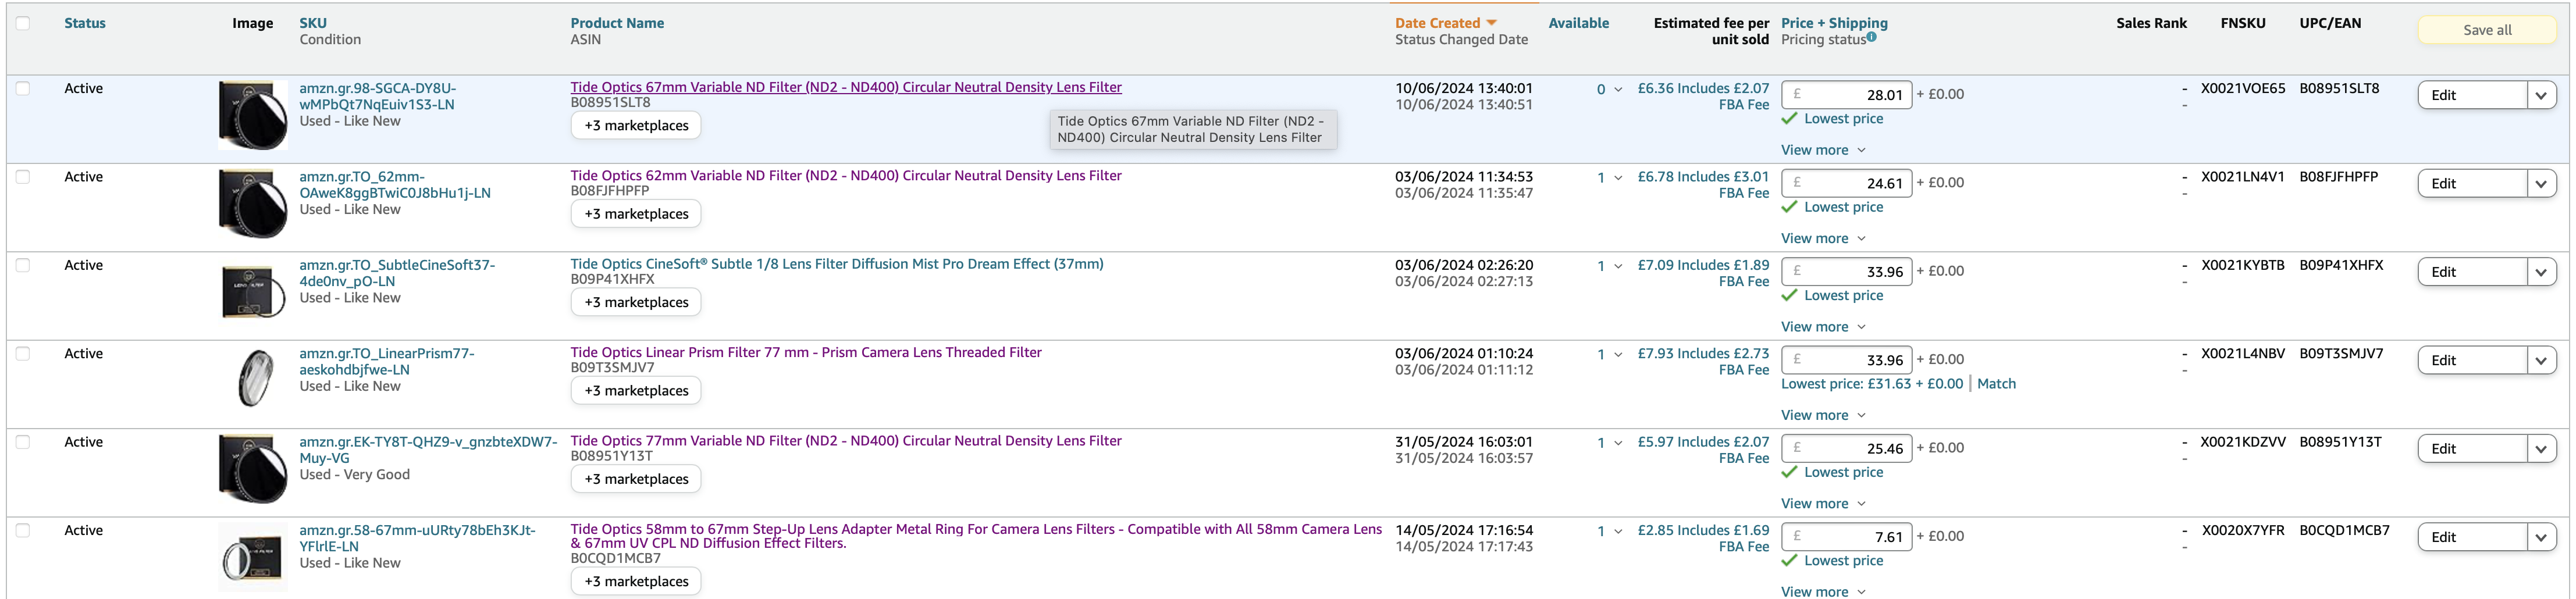The height and width of the screenshot is (599, 2576).
Task: Sort listings by Status column
Action: [x=85, y=23]
